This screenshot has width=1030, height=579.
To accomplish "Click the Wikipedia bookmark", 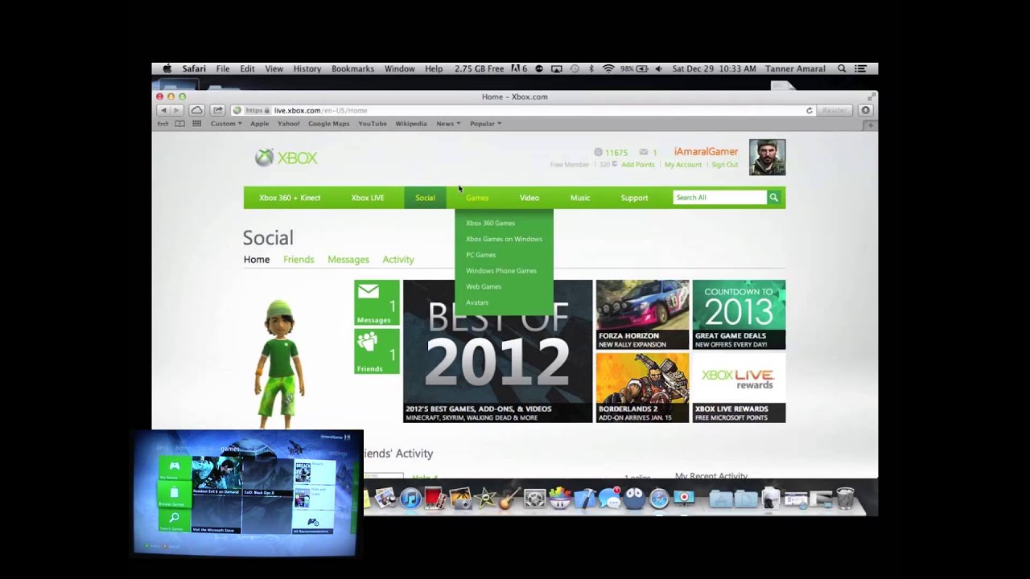I will [x=411, y=124].
